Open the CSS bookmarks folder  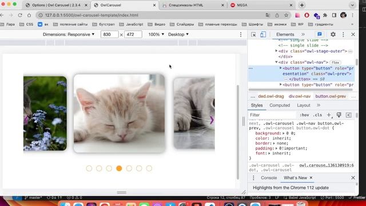pos(26,24)
